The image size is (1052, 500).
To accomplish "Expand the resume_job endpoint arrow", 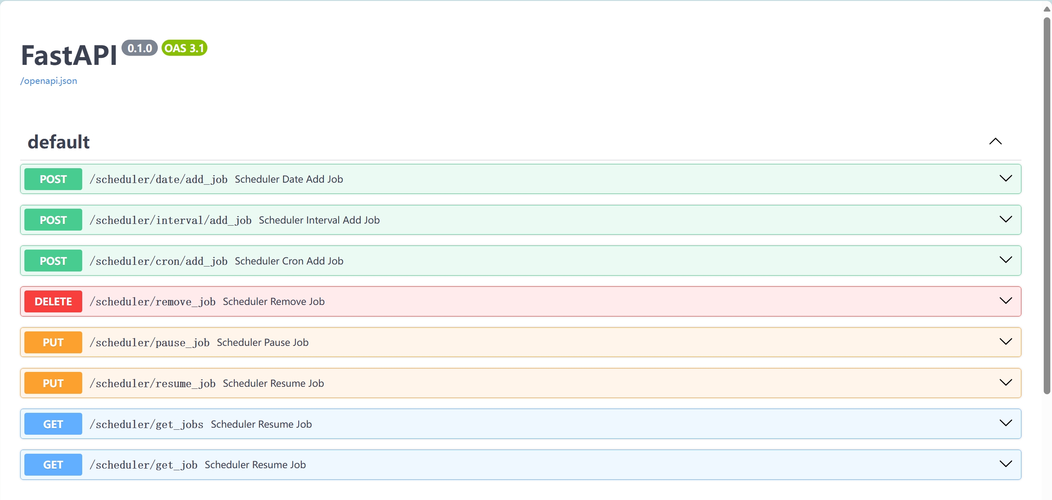I will [x=1005, y=383].
